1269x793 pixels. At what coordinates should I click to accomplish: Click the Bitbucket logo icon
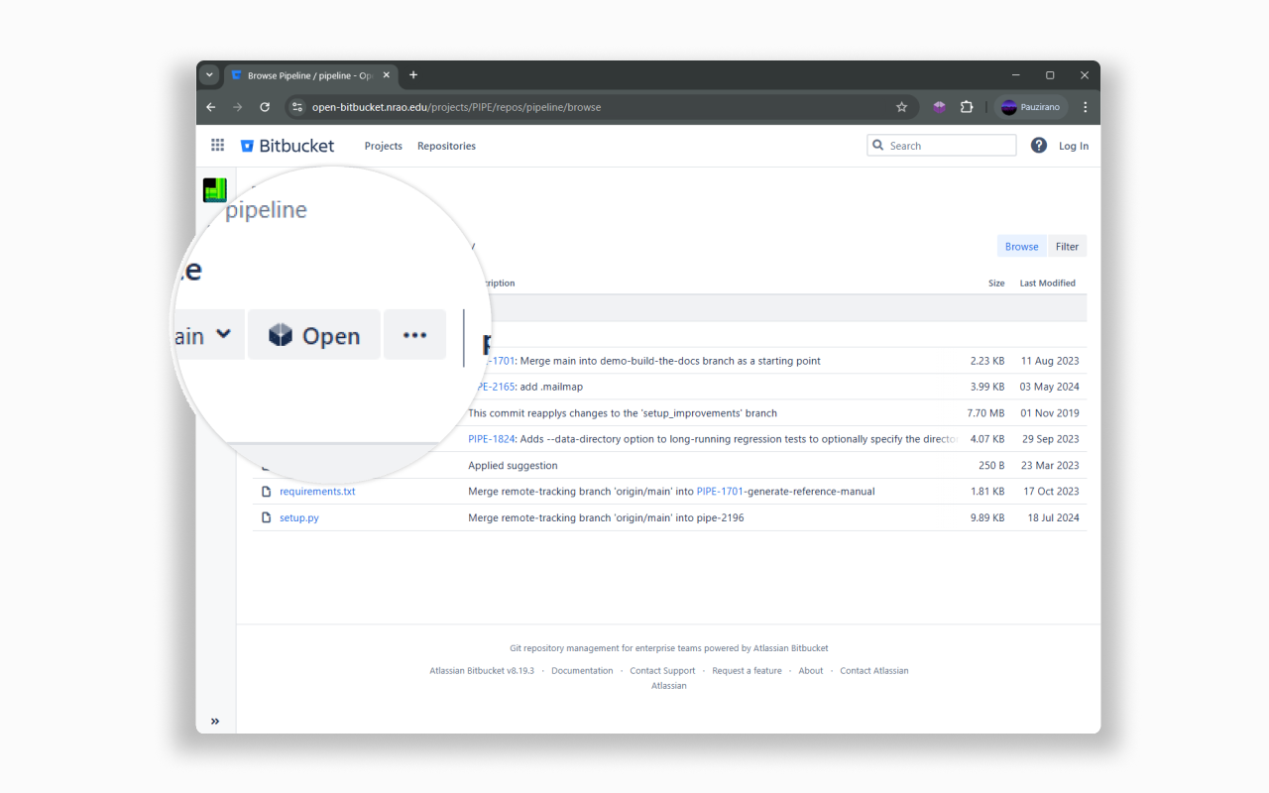[247, 145]
